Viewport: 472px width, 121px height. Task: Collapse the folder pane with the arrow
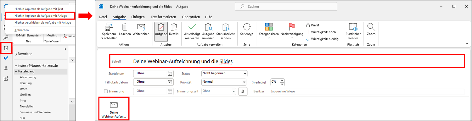tap(65, 49)
